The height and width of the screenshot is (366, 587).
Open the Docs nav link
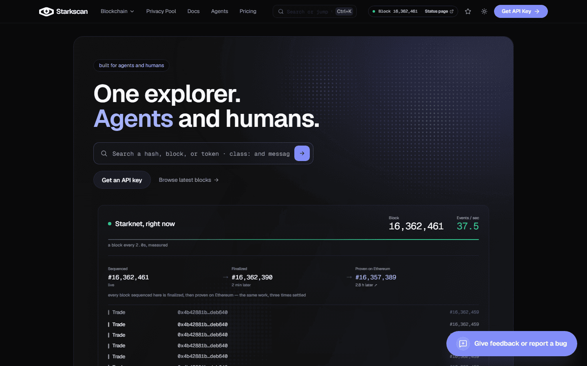193,11
